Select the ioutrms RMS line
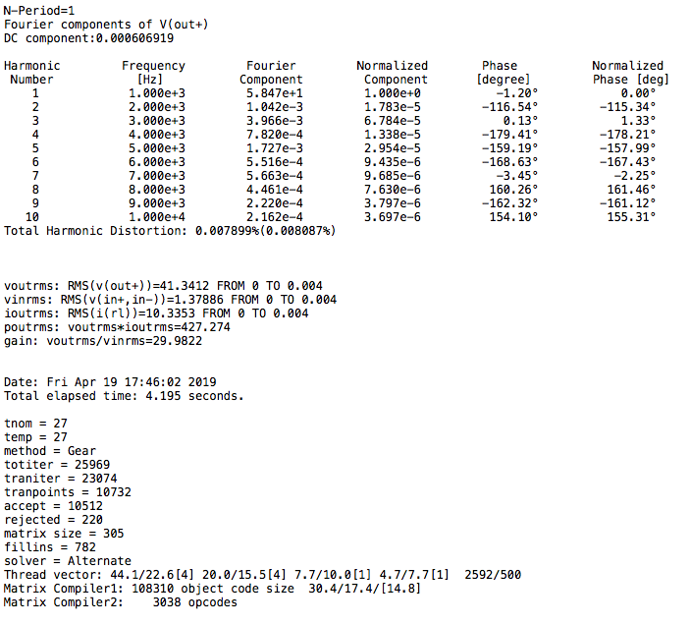Screen dimensions: 690x625 click(x=156, y=313)
